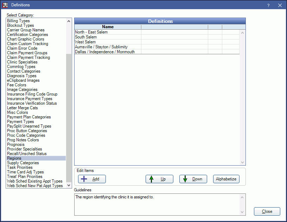Open help with the question mark icon
This screenshot has height=222, width=287.
pyautogui.click(x=268, y=5)
